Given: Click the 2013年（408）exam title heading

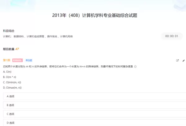Looking at the screenshot, I should point(93,16).
